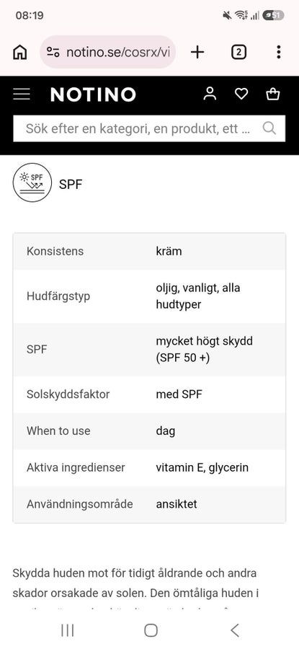Tap the Android recent apps button

point(68,630)
